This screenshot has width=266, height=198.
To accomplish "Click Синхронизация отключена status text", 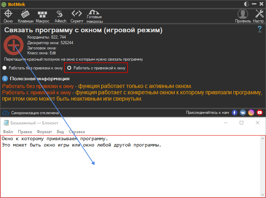I will click(35, 113).
